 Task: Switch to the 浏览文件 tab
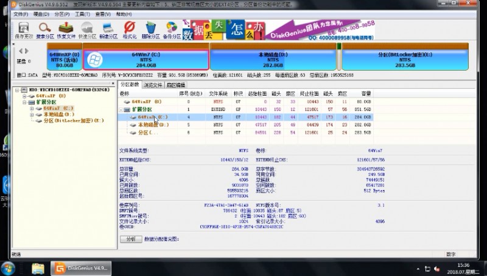[x=153, y=85]
